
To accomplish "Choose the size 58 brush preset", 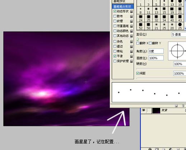I will pyautogui.click(x=148, y=26).
